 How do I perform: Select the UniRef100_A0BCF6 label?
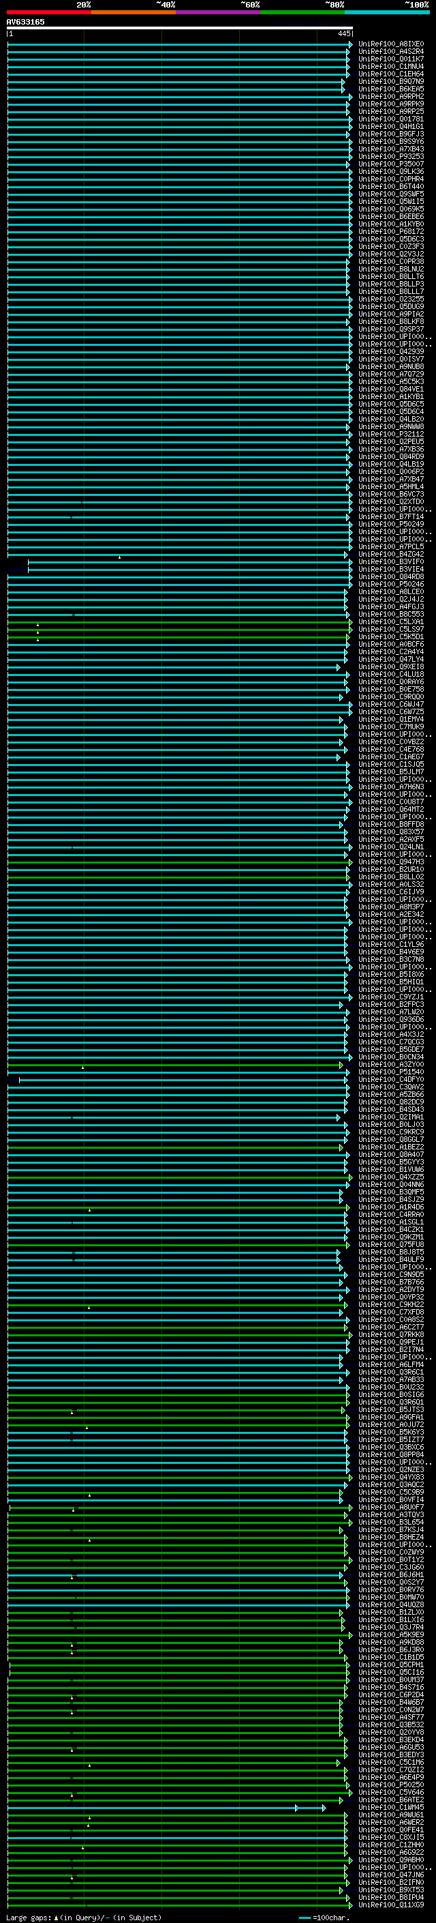pyautogui.click(x=390, y=643)
